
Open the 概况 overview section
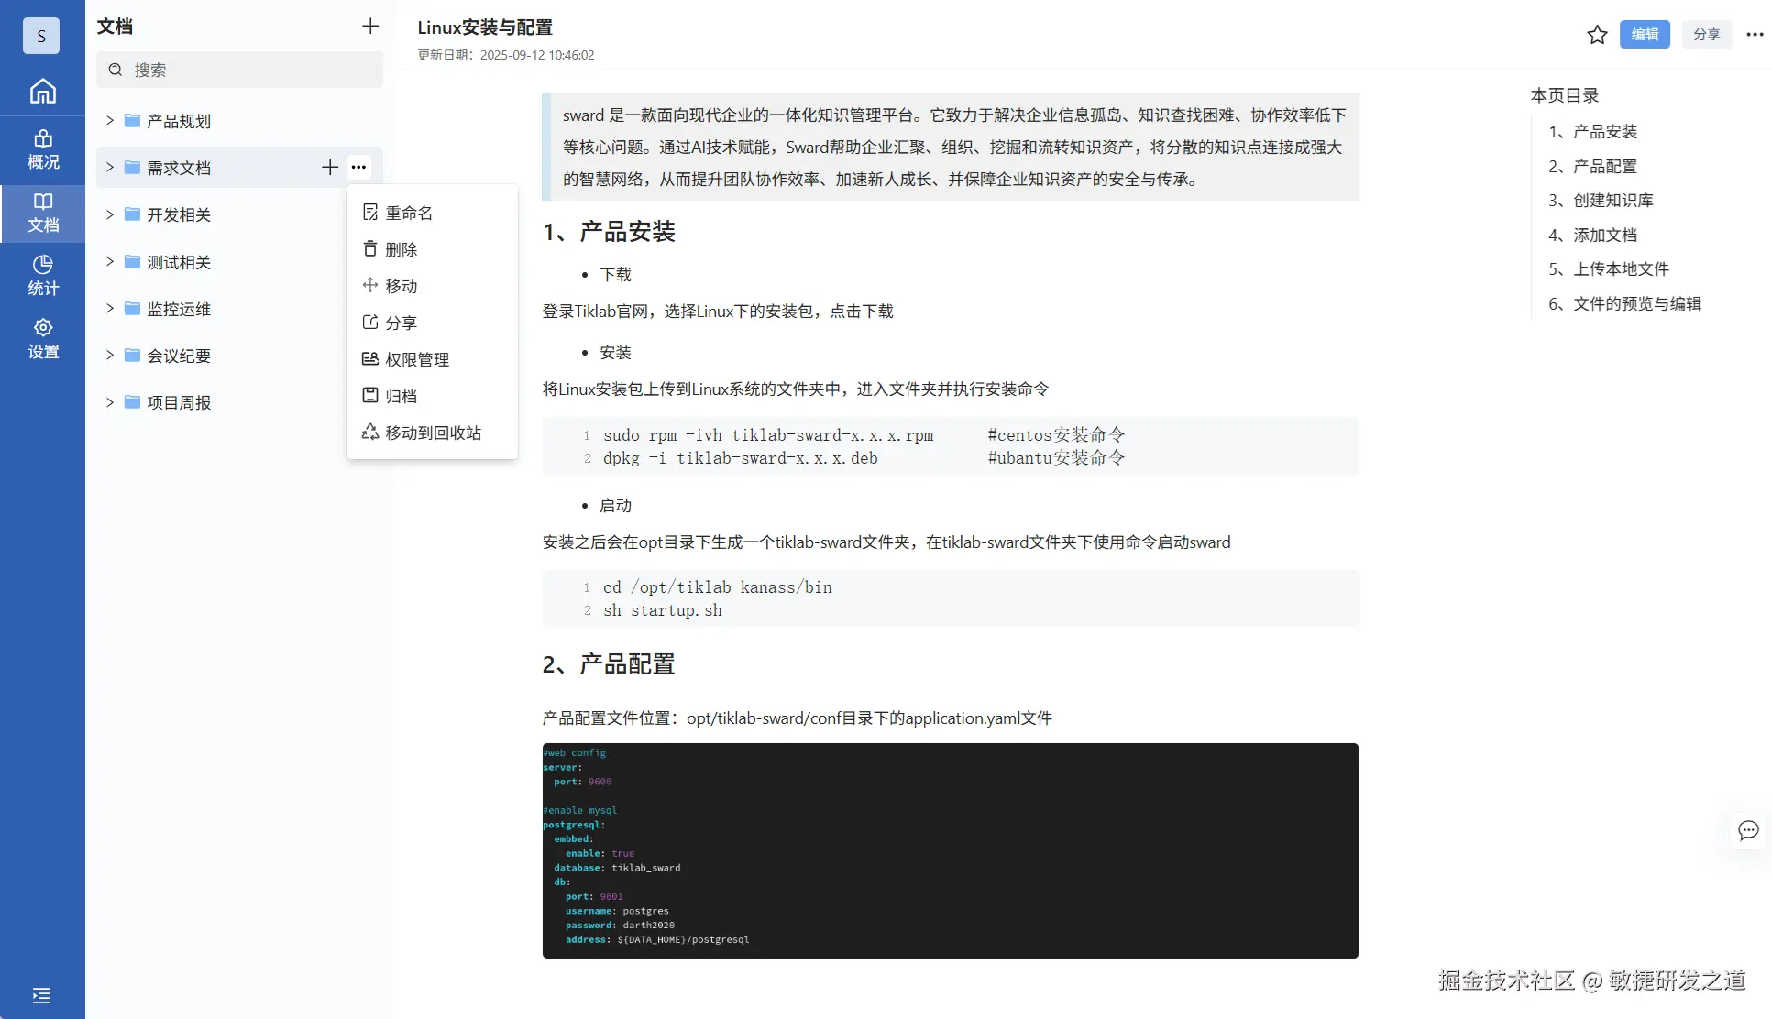point(42,149)
